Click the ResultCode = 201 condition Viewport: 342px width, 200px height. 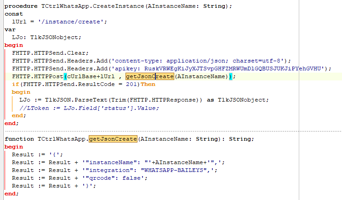[80, 85]
